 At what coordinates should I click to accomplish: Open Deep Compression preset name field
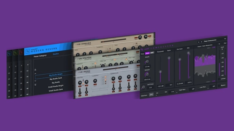coord(210,40)
